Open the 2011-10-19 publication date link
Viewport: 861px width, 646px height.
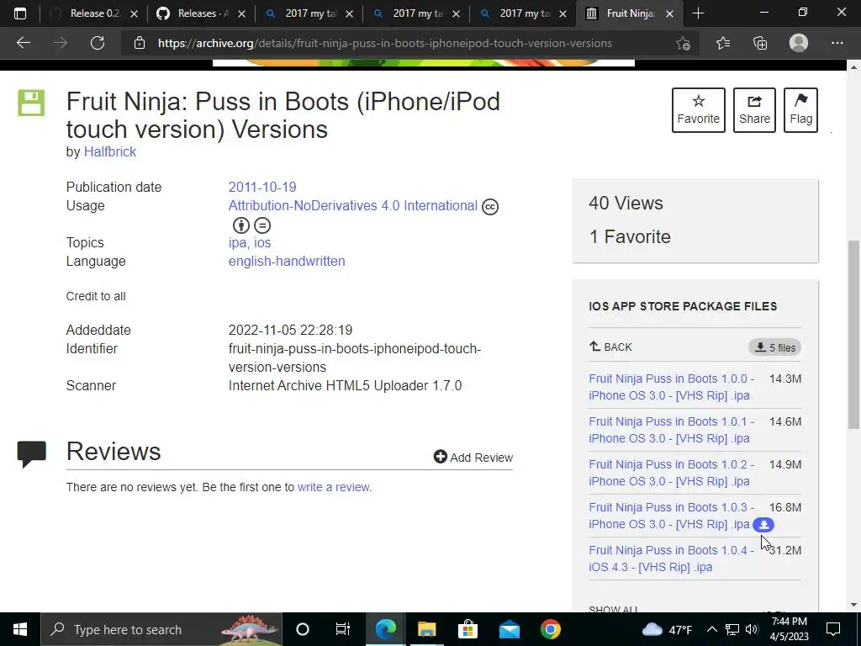262,187
